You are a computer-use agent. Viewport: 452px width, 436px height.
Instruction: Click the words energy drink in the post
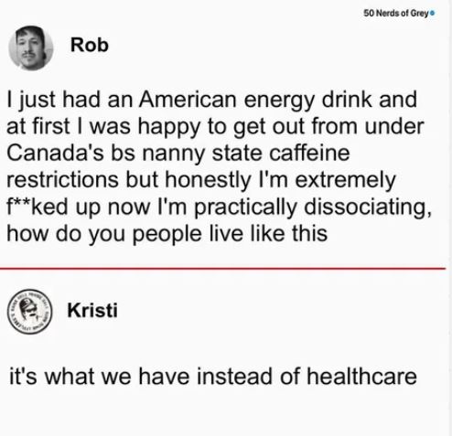pyautogui.click(x=308, y=101)
